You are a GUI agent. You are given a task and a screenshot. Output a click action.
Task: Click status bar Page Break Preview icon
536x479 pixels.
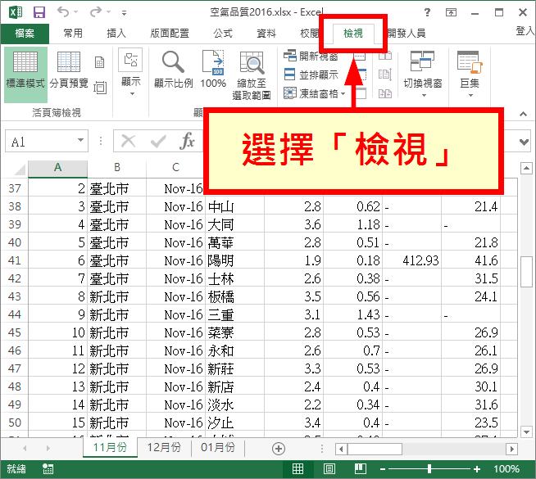pos(361,468)
